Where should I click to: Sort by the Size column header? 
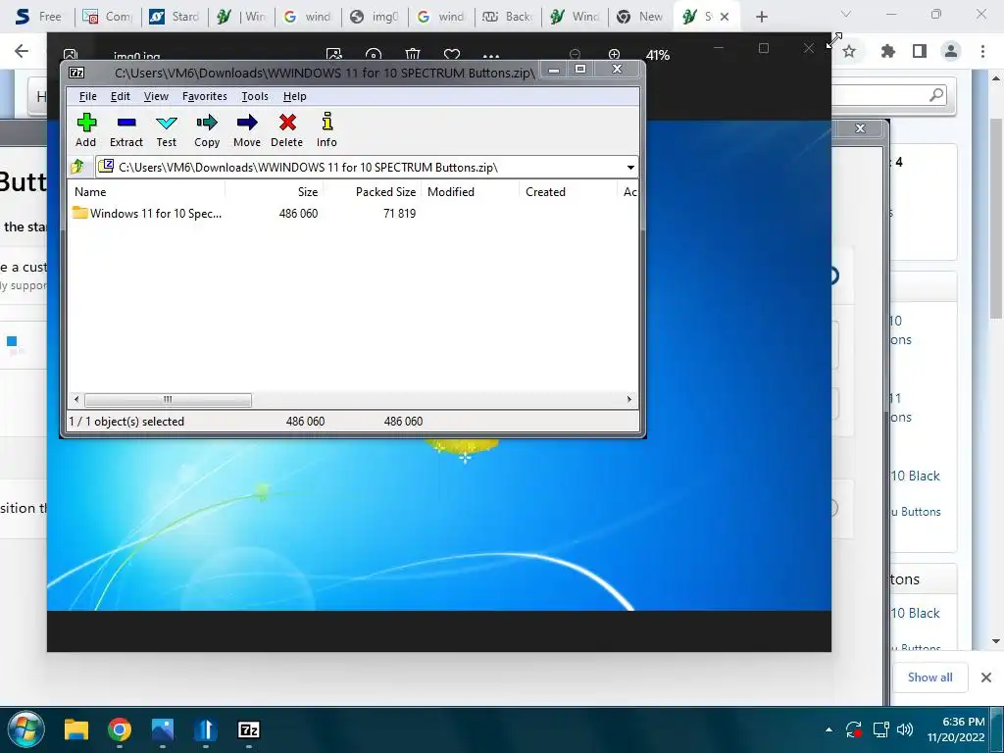coord(275,191)
